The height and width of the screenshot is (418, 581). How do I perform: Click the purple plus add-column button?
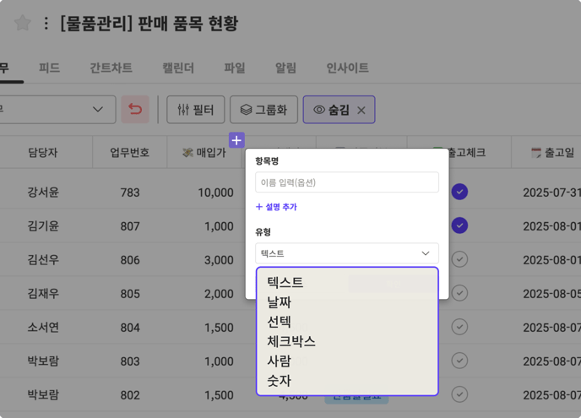point(236,140)
